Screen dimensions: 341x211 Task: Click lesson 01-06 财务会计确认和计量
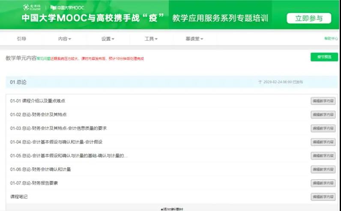[40, 169]
